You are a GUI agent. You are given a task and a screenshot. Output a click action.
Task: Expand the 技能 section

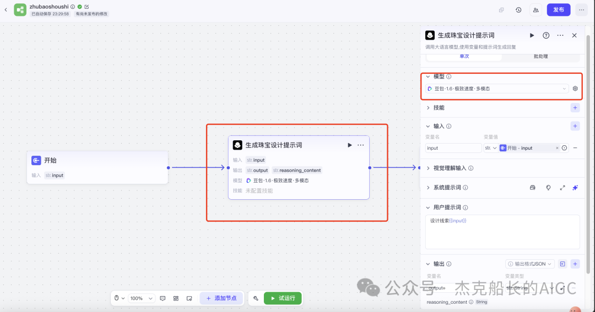428,108
